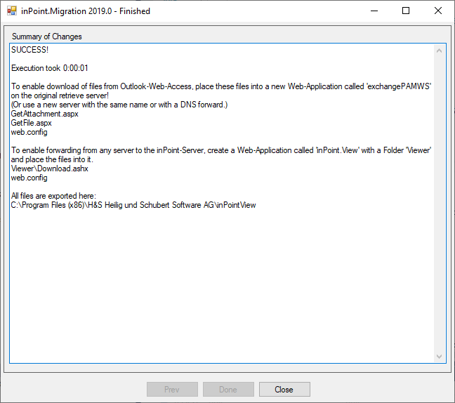The height and width of the screenshot is (403, 455).
Task: Click the greyed-out Done button
Action: (x=228, y=389)
